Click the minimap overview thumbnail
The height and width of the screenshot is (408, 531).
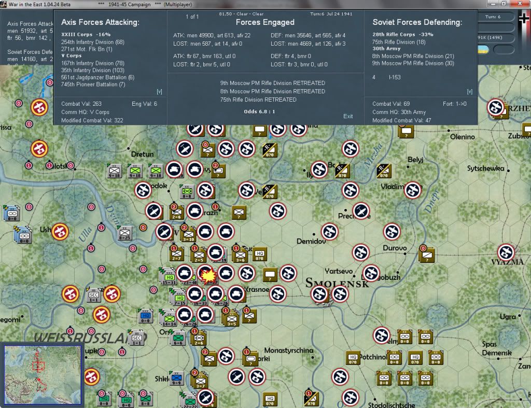coord(43,374)
